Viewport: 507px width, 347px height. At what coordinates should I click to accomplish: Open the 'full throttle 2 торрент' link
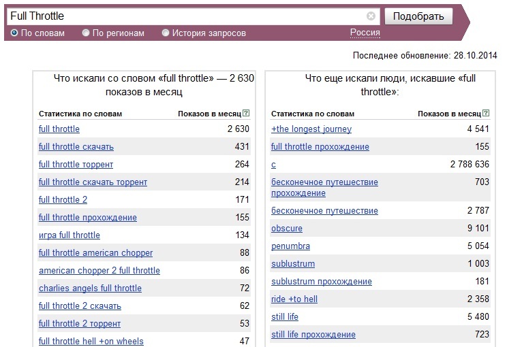pyautogui.click(x=80, y=324)
